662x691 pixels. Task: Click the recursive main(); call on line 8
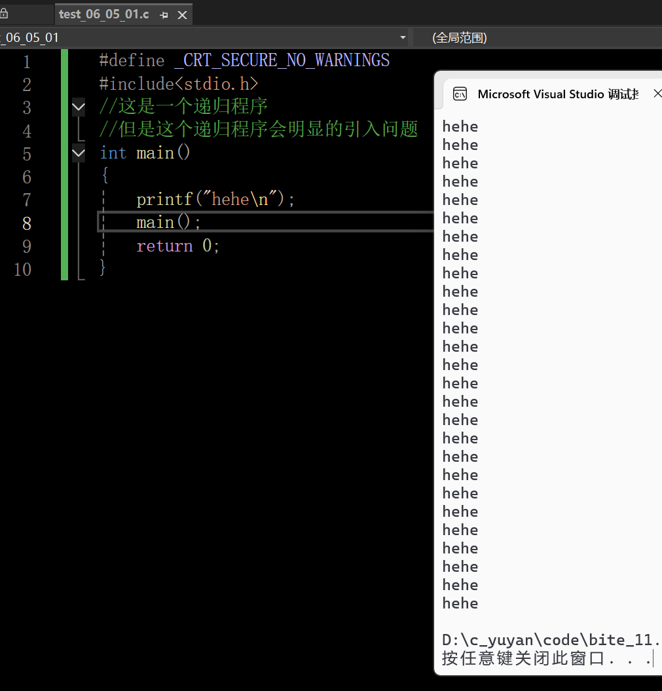pyautogui.click(x=168, y=222)
